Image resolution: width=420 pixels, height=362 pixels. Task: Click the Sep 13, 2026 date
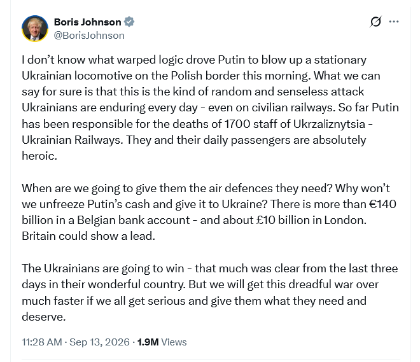(x=99, y=342)
